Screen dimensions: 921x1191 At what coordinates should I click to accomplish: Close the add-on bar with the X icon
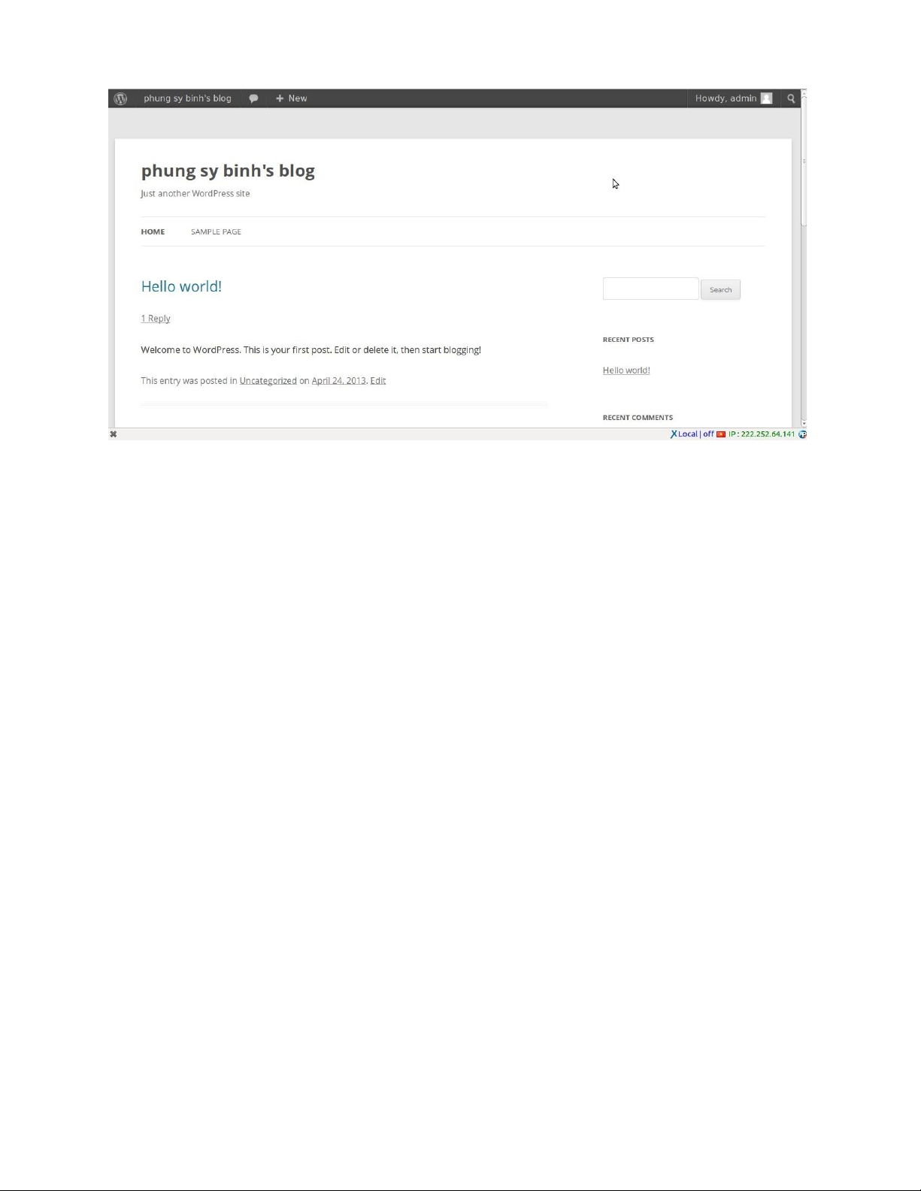coord(114,434)
